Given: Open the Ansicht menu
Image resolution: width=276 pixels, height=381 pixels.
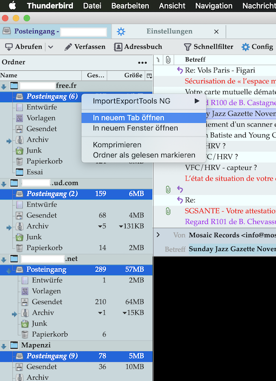Looking at the screenshot, I should pos(172,5).
